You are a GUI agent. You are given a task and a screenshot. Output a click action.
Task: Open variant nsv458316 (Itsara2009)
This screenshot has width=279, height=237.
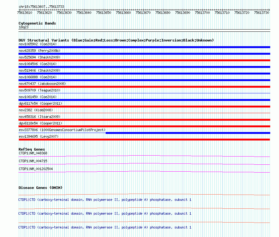[39, 117]
